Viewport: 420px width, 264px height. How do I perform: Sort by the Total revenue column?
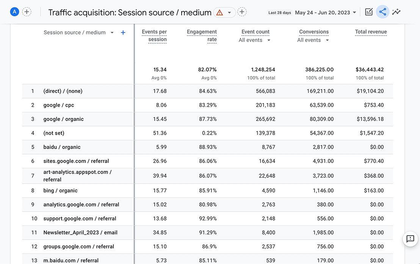coord(371,32)
